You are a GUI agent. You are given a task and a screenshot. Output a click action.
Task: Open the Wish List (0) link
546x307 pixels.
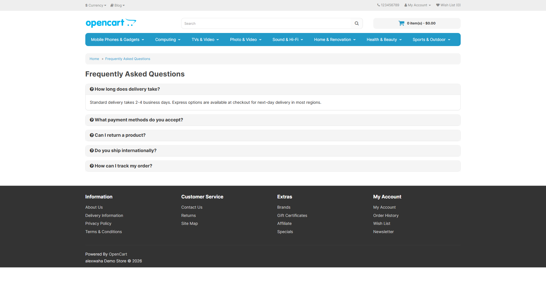pyautogui.click(x=448, y=5)
